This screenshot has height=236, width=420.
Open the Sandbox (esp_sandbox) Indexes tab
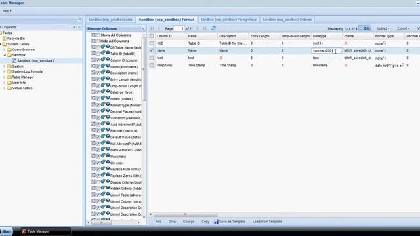(x=287, y=20)
